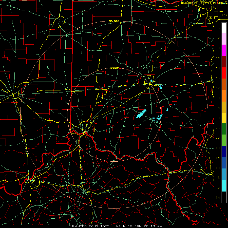Click the "[K FT]" units label
The image size is (228, 228).
(214, 18)
